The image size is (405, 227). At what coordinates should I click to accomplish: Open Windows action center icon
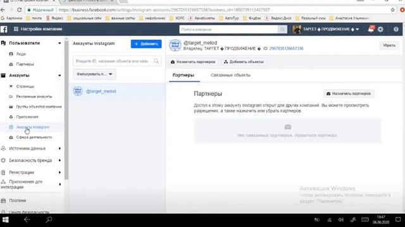[x=398, y=220]
